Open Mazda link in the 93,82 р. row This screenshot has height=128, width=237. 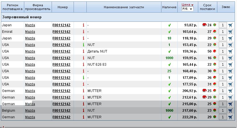(30, 25)
